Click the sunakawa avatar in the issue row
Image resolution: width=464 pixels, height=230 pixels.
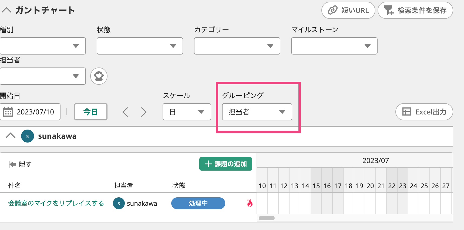pyautogui.click(x=119, y=203)
